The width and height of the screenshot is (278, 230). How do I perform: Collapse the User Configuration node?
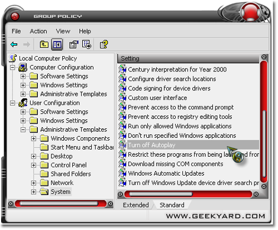pos(12,103)
